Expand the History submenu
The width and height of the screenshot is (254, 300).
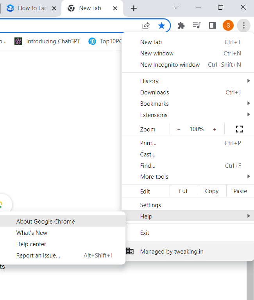(x=188, y=81)
